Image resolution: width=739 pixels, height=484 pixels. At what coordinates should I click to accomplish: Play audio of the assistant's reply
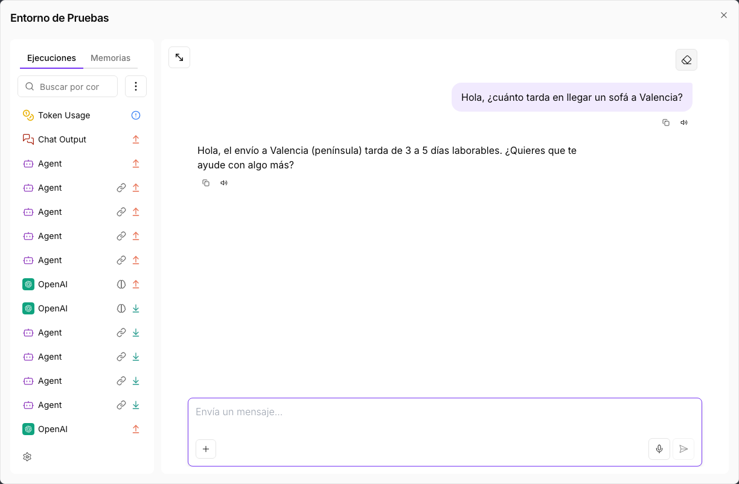(x=224, y=183)
